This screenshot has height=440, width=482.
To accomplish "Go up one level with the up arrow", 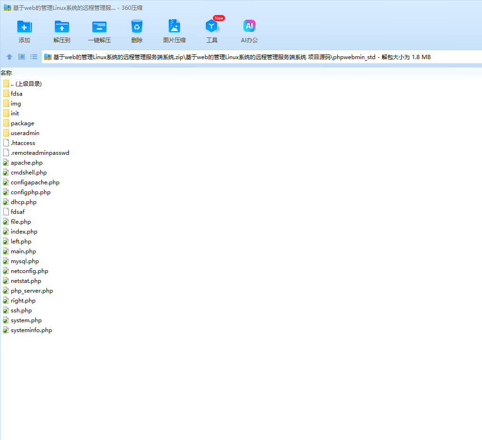I will 9,57.
